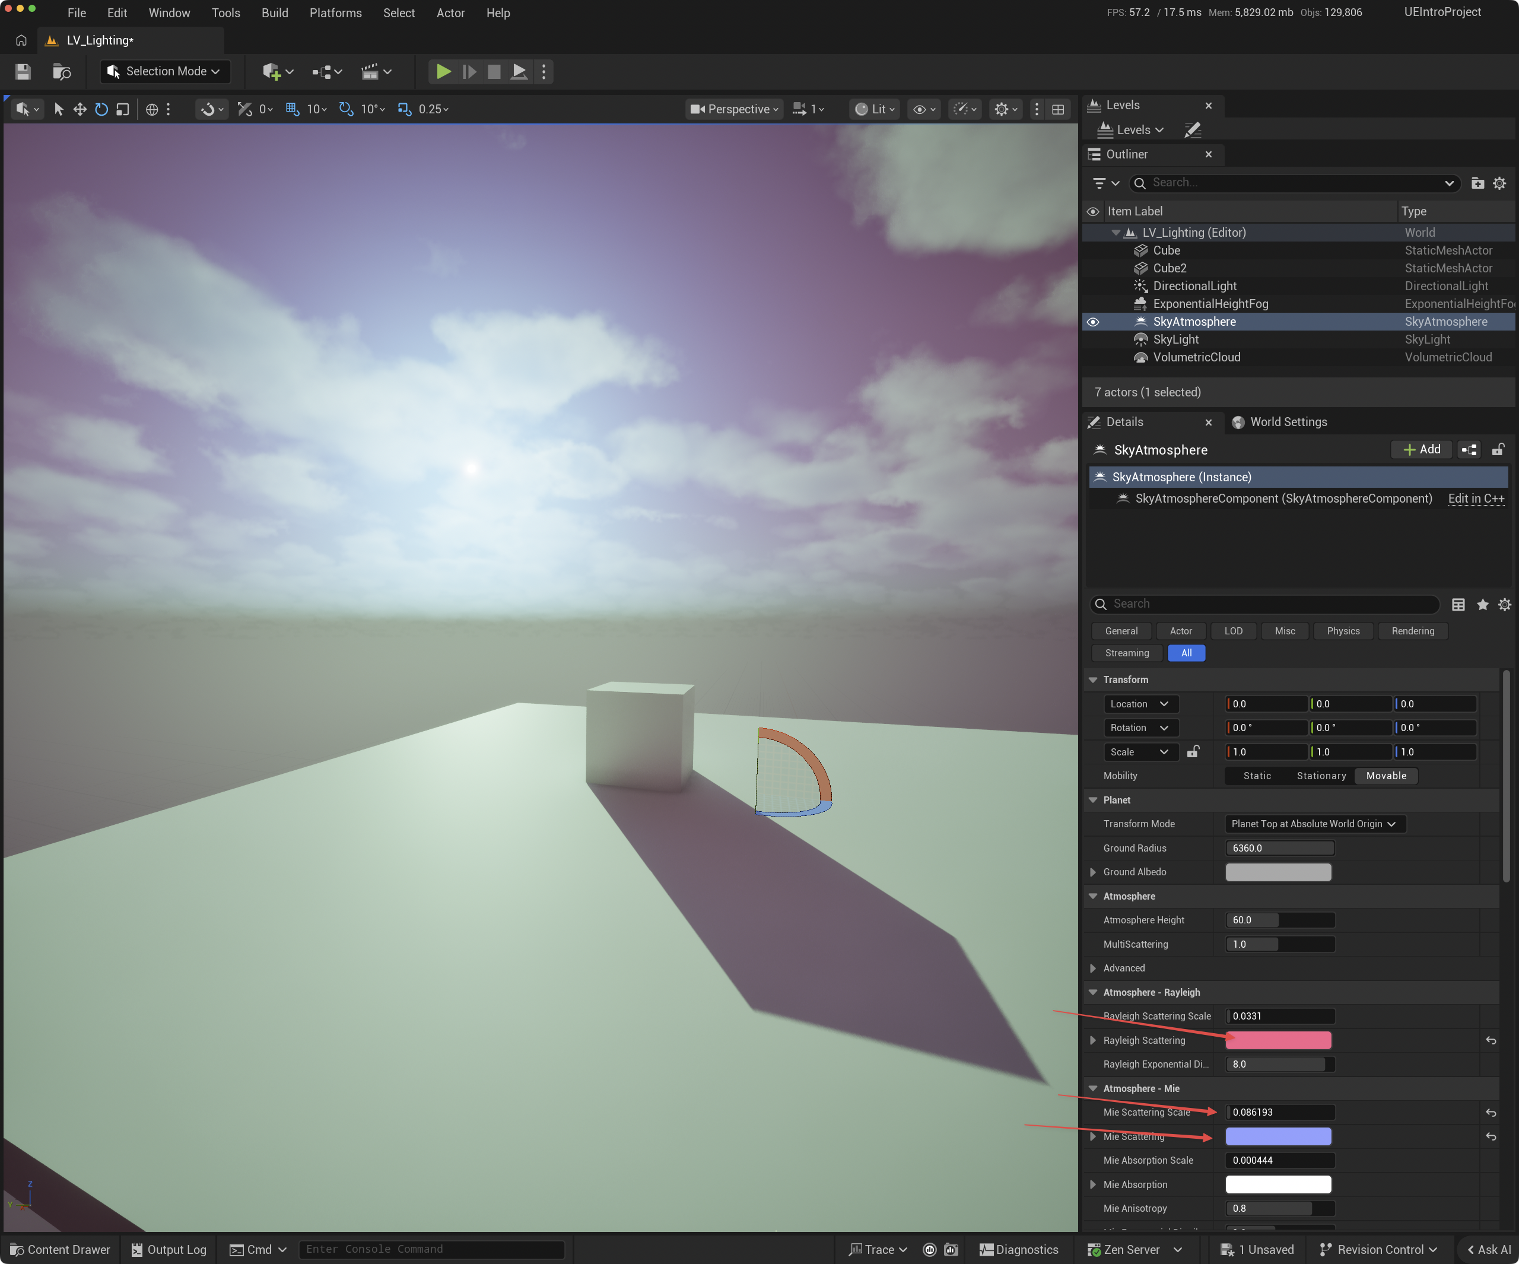Reset Mie Scattering Scale to default
The height and width of the screenshot is (1264, 1519).
point(1491,1113)
